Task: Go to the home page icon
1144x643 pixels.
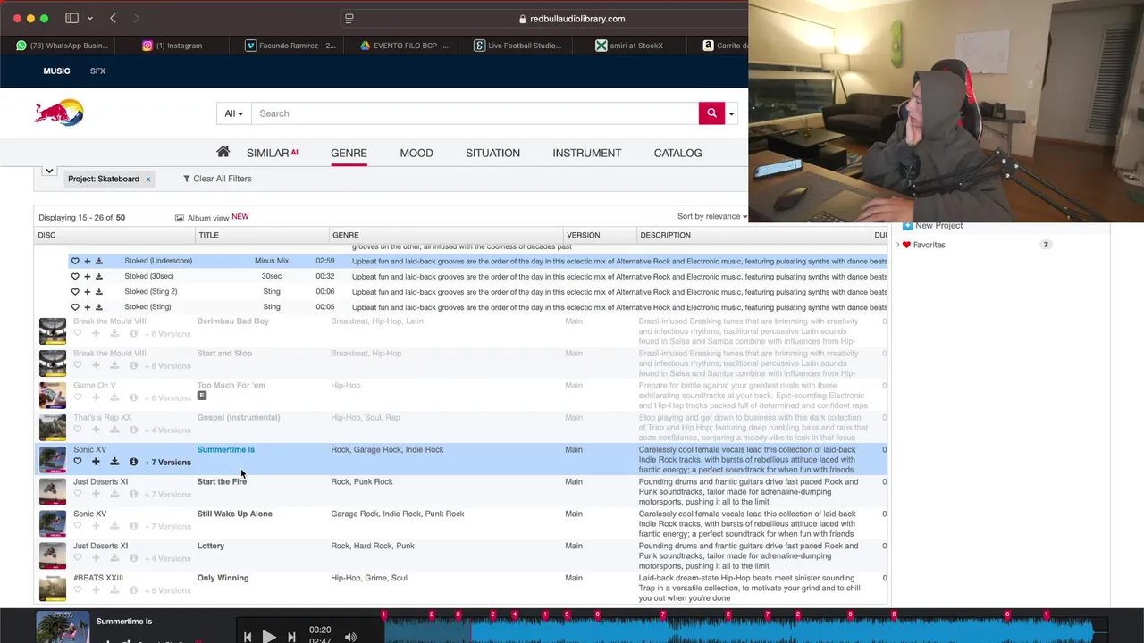Action: 223,152
